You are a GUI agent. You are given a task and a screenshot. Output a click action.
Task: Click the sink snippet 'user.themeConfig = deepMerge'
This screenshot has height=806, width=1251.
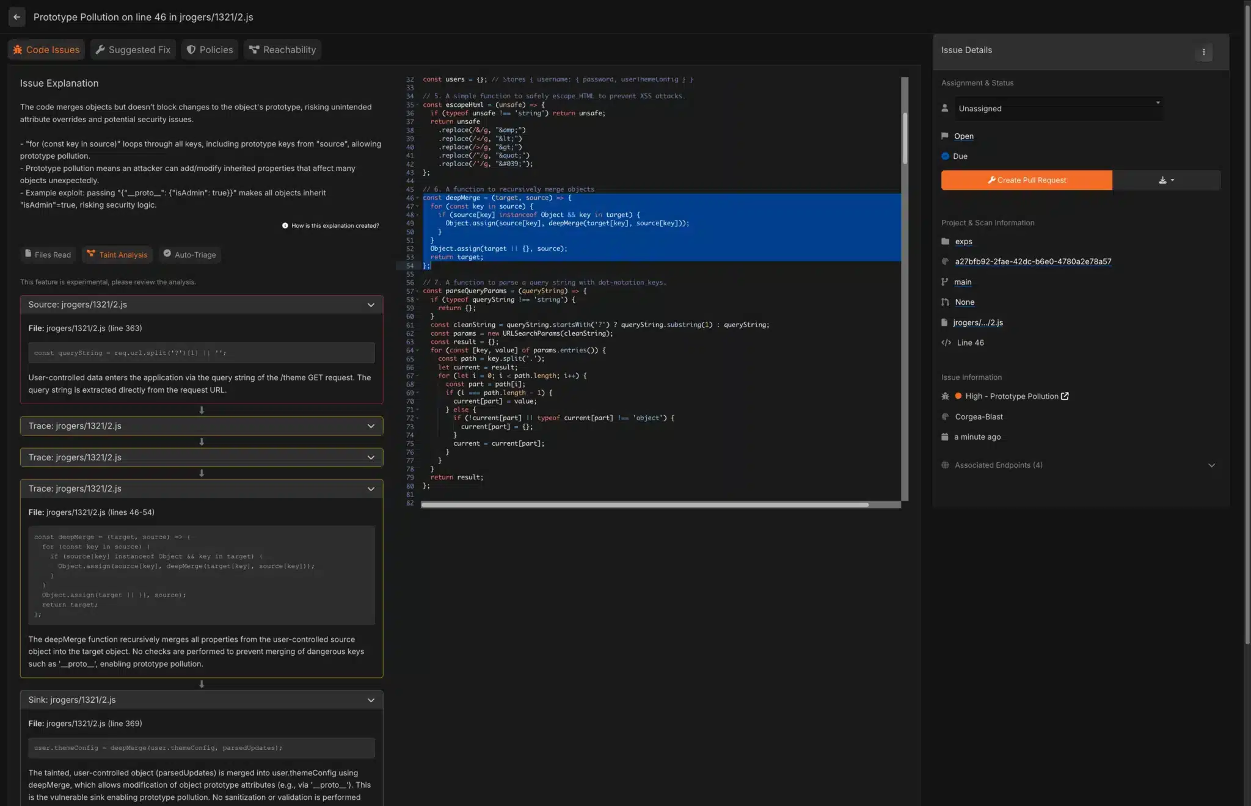(x=202, y=748)
